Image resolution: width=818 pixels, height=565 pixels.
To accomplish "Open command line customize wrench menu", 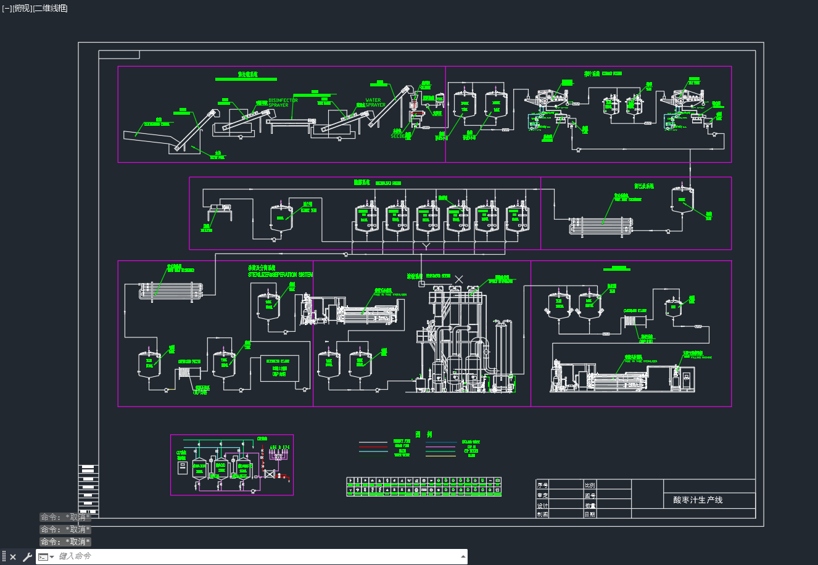I will tap(27, 557).
